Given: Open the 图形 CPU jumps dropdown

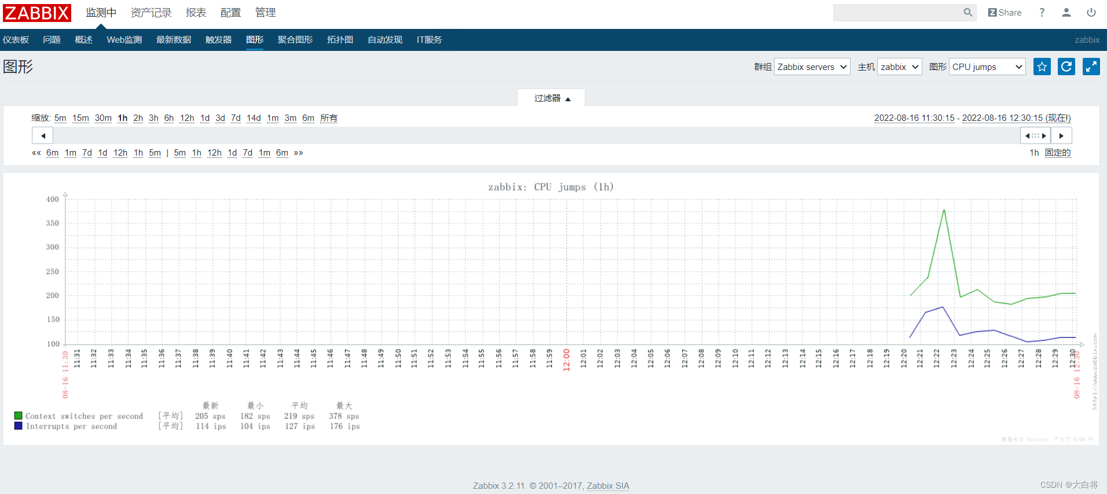Looking at the screenshot, I should (x=987, y=67).
